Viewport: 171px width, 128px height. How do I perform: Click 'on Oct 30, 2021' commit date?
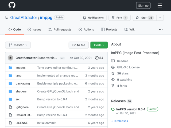coord(81,58)
